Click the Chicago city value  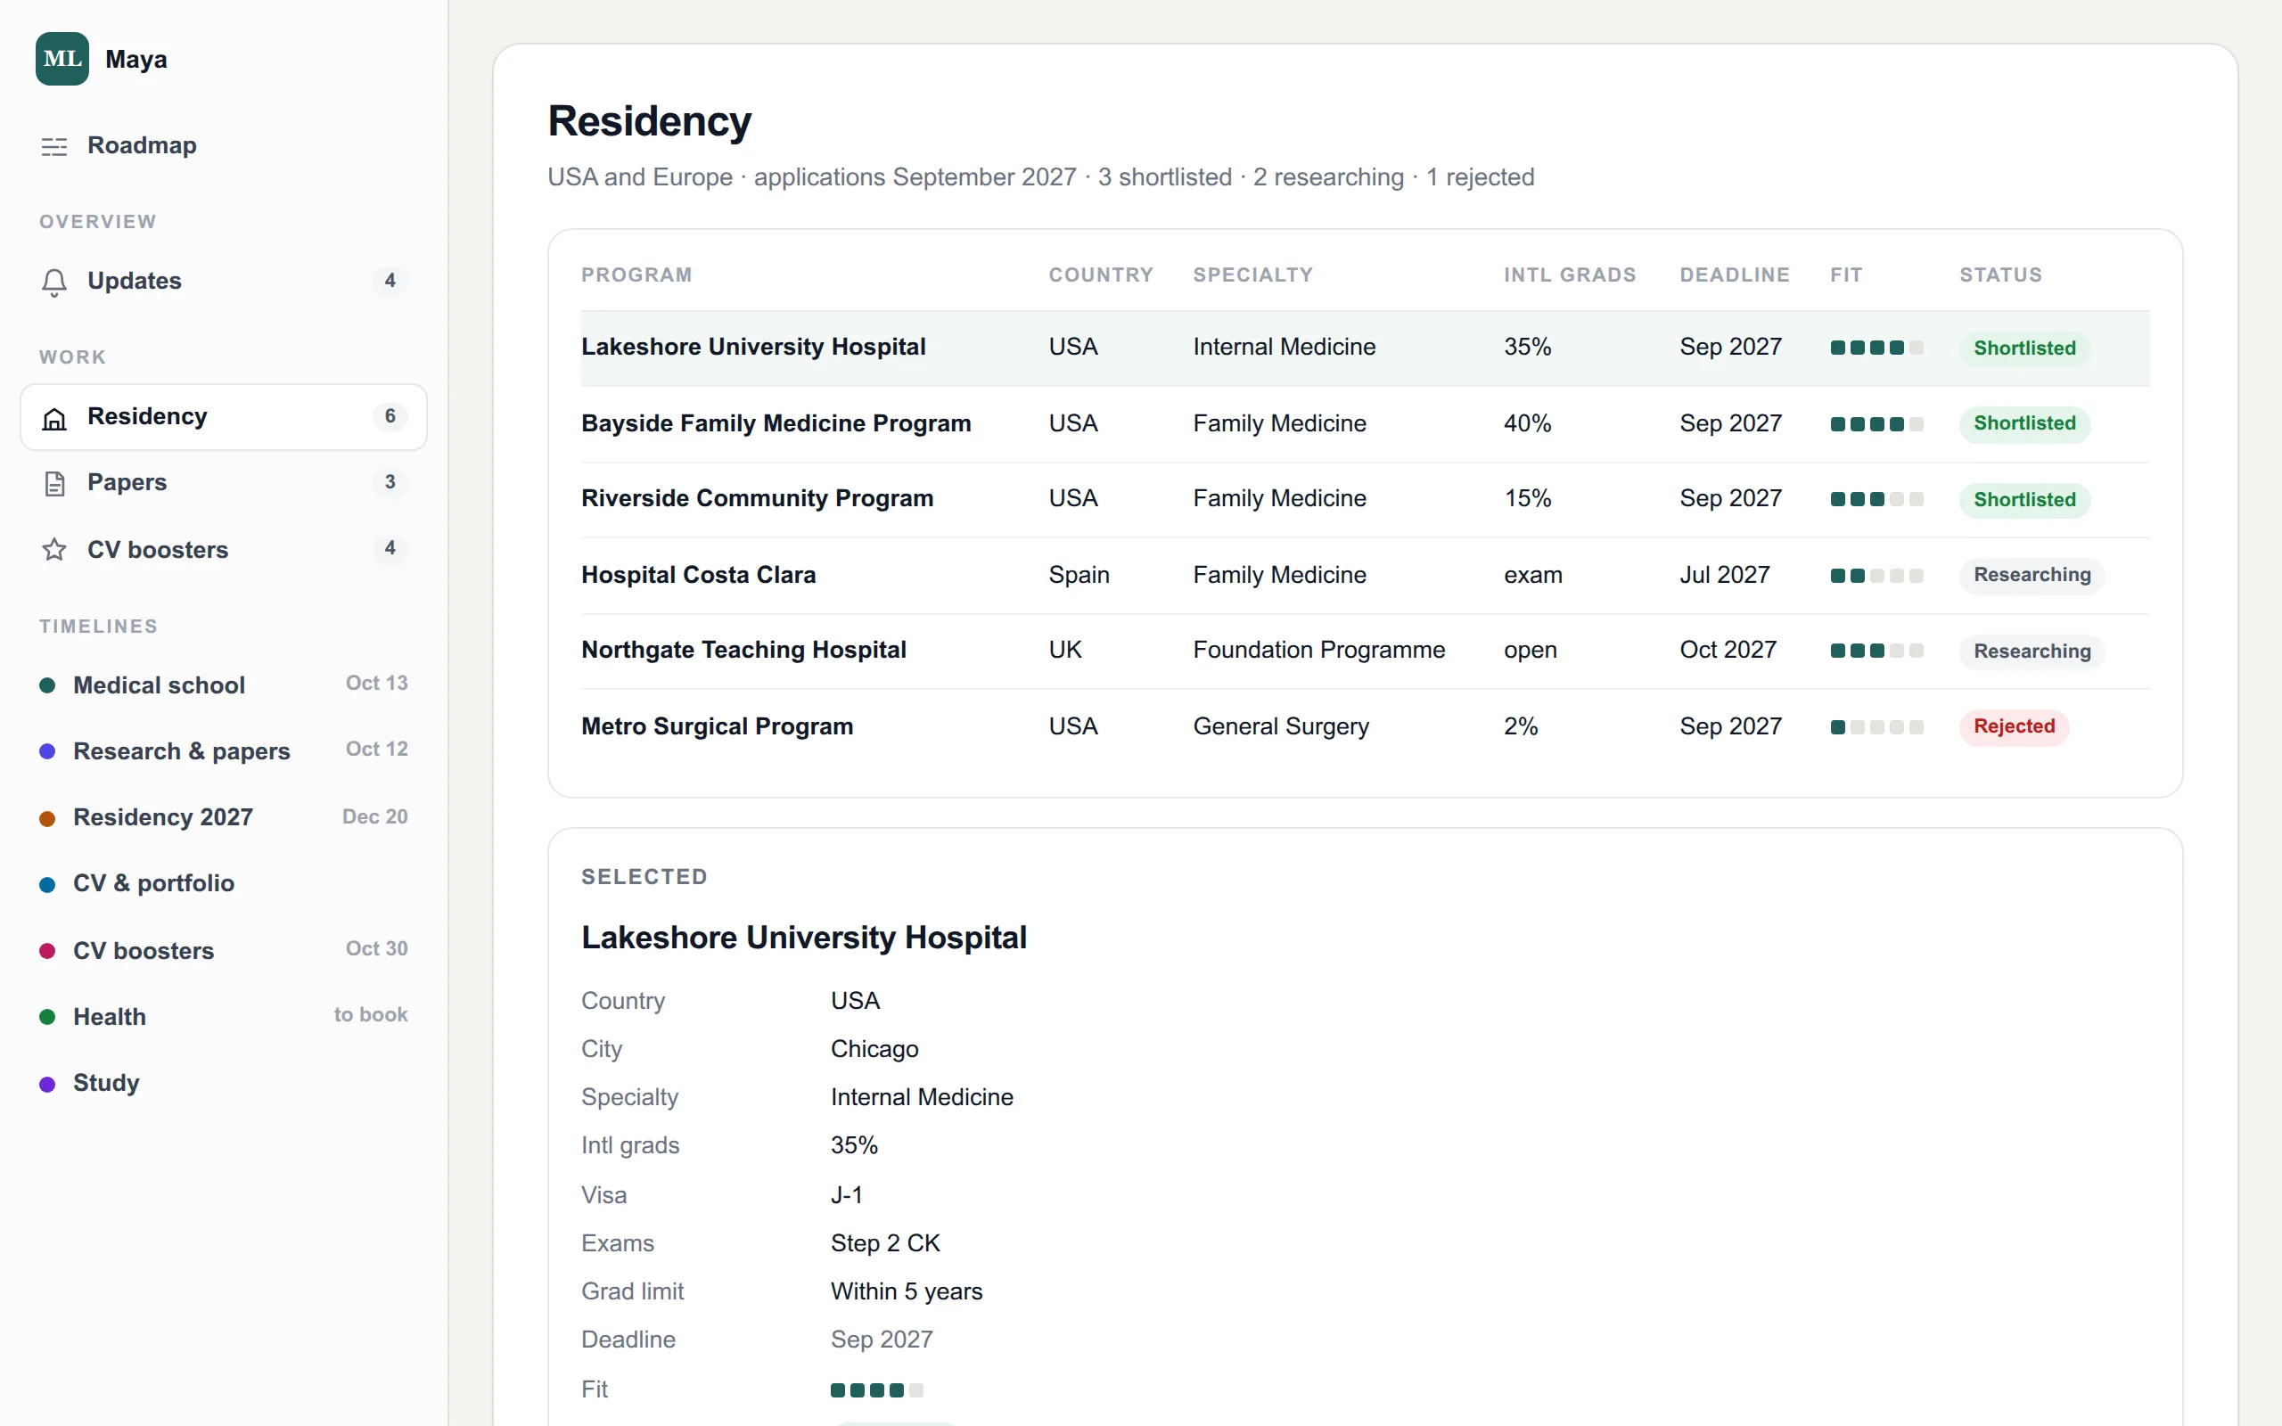point(874,1049)
